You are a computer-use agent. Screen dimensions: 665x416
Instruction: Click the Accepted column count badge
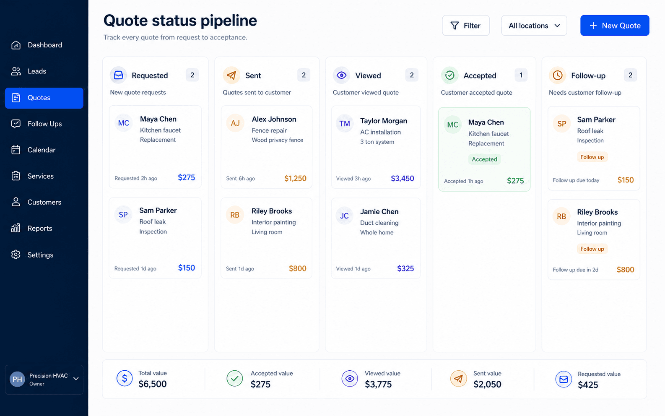click(521, 75)
